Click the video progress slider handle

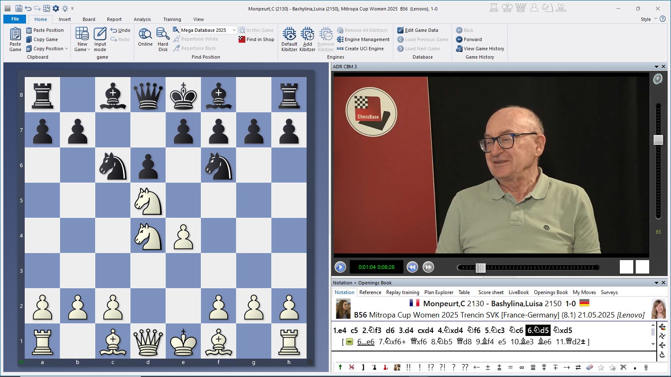tap(480, 268)
